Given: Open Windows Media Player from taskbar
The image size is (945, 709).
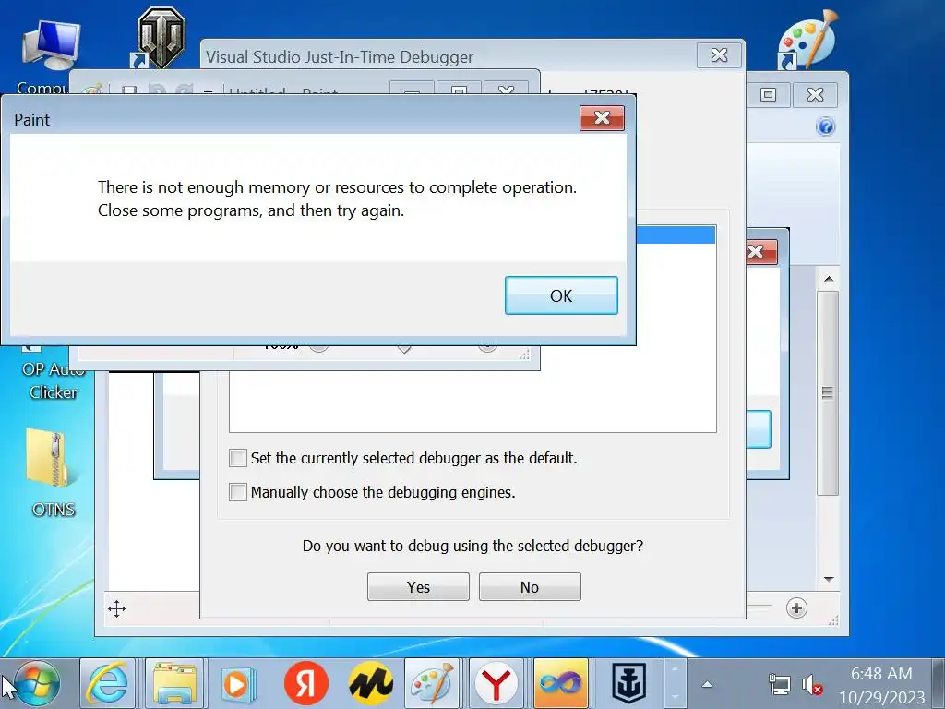Looking at the screenshot, I should [239, 684].
